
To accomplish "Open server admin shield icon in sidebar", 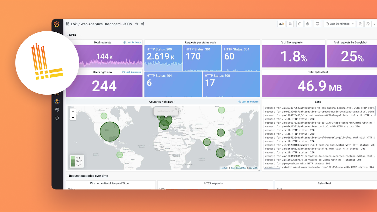I will coord(57,118).
